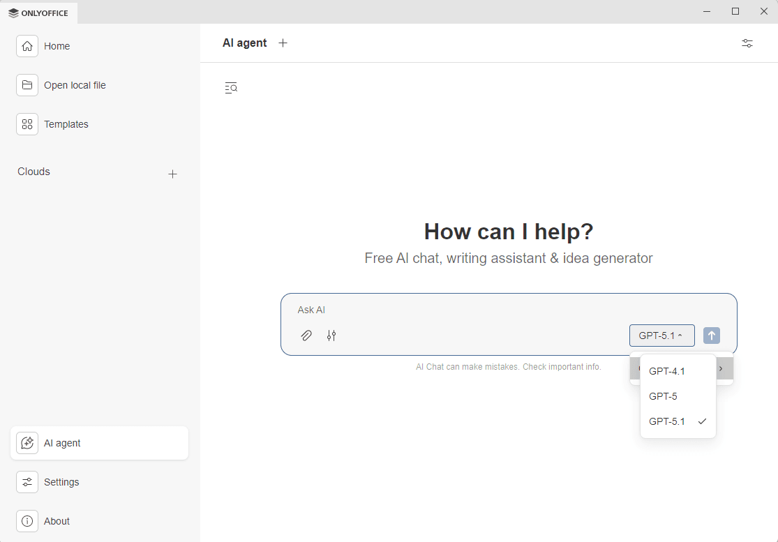Start a new chat with plus icon
Viewport: 778px width, 542px height.
click(x=283, y=43)
